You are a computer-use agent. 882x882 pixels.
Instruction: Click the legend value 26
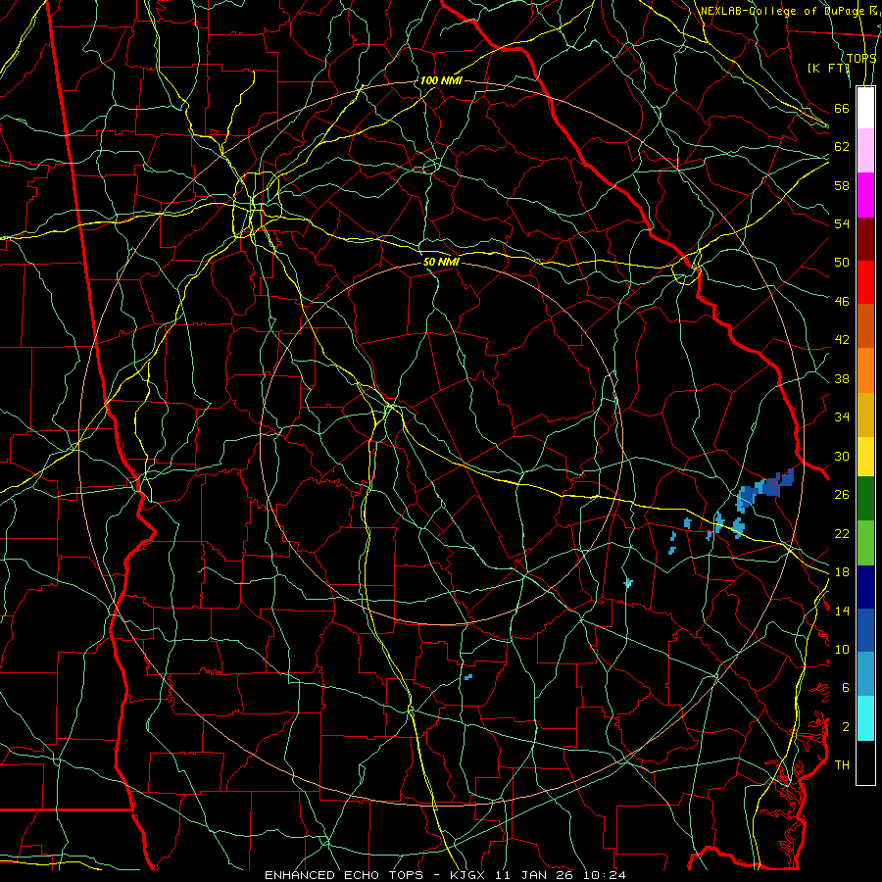tap(842, 495)
